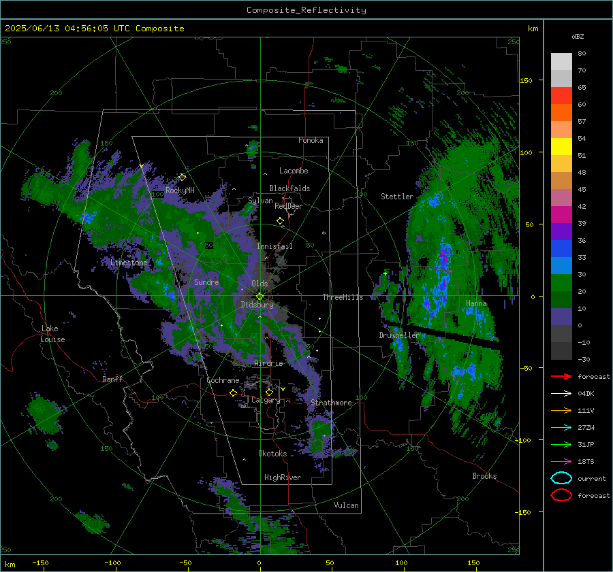Viewport: 613px width, 572px height.
Task: Click the Calgary city label
Action: click(266, 400)
